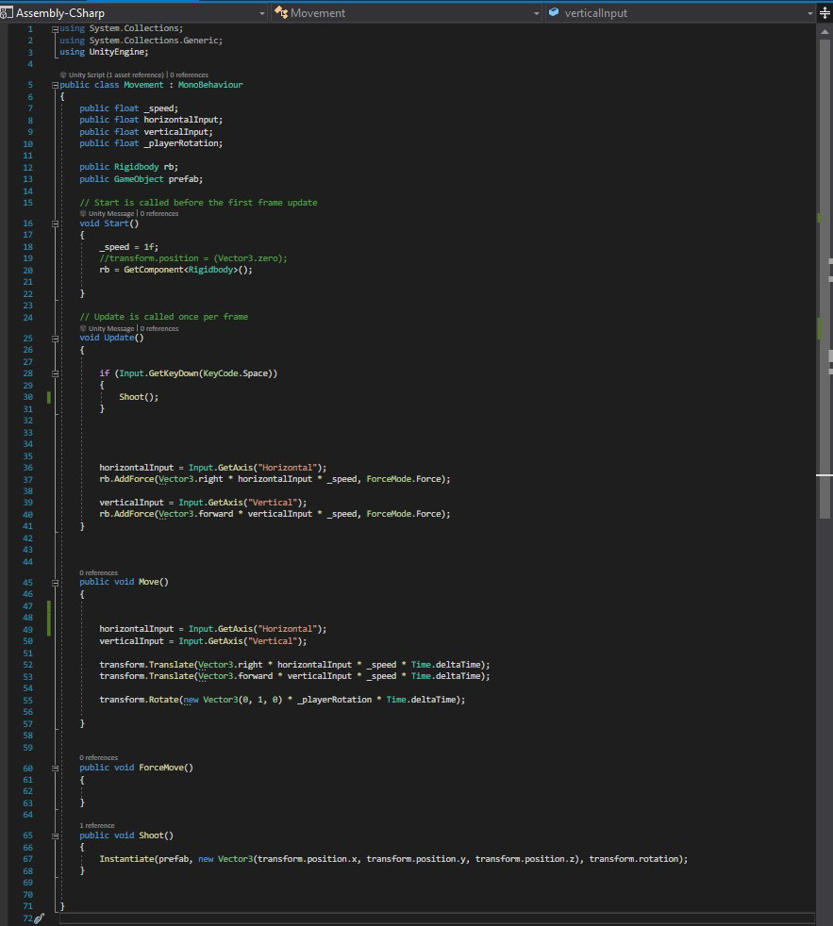This screenshot has height=926, width=833.
Task: Collapse the if GetKeyDown block
Action: click(x=55, y=373)
